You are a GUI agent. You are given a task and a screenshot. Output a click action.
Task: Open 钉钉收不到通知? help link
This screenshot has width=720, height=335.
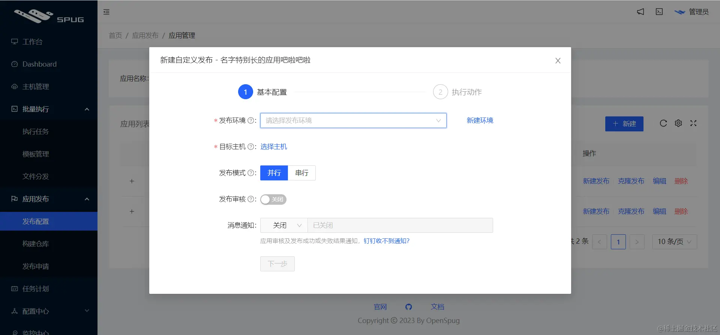[x=386, y=241]
